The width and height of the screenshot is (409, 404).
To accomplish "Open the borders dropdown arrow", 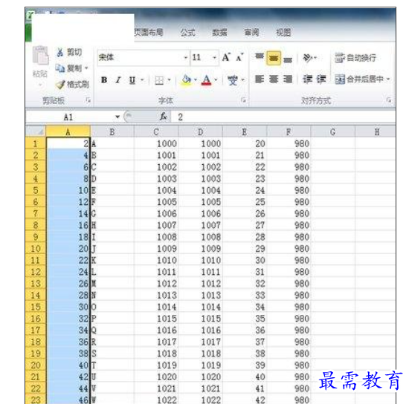I will pos(169,79).
